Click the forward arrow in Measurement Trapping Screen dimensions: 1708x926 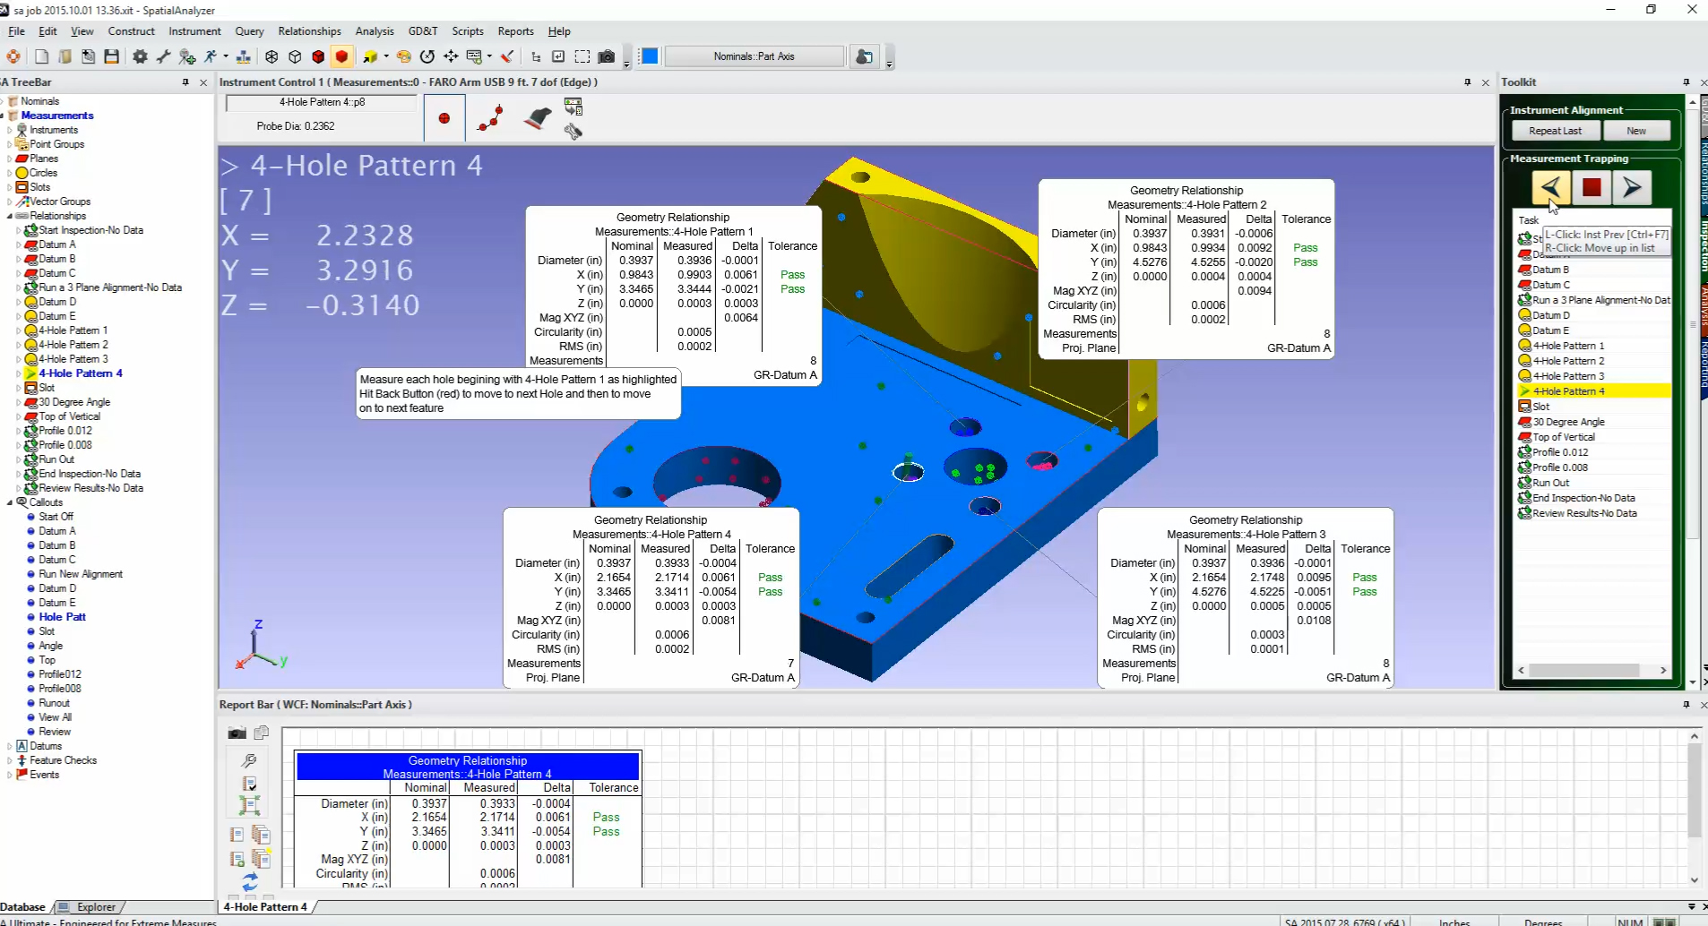(x=1633, y=187)
